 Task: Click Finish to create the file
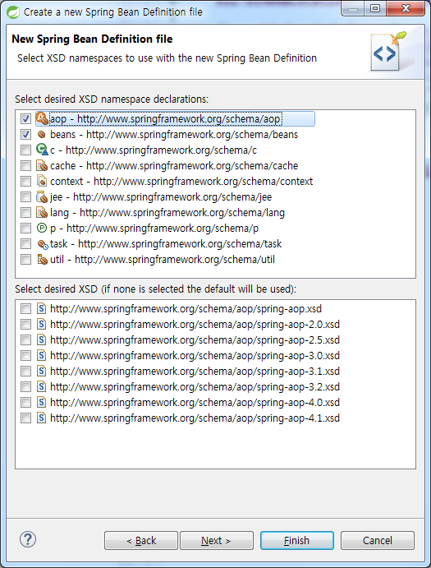(x=296, y=541)
